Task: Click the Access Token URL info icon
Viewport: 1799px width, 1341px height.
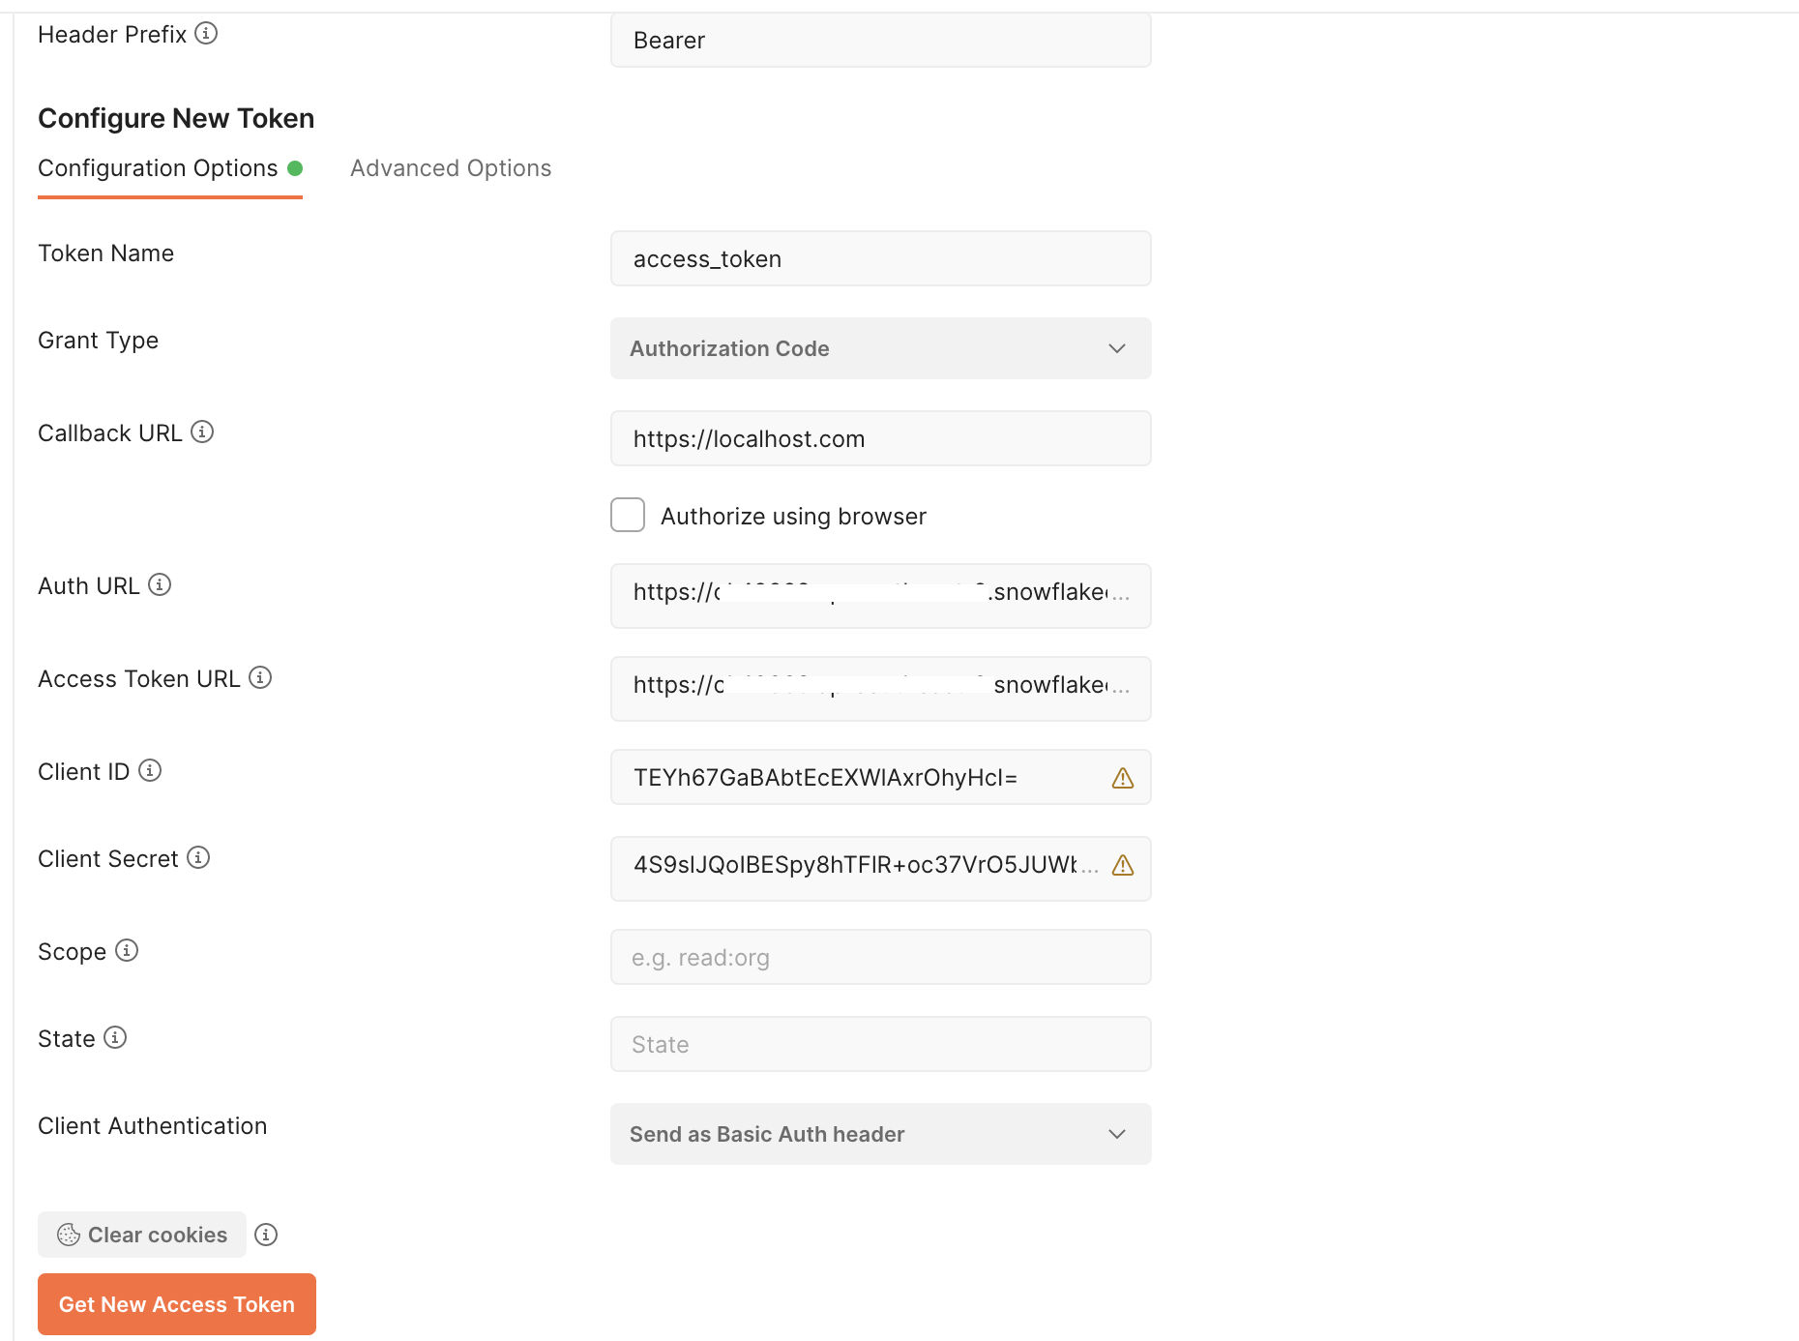Action: [260, 677]
